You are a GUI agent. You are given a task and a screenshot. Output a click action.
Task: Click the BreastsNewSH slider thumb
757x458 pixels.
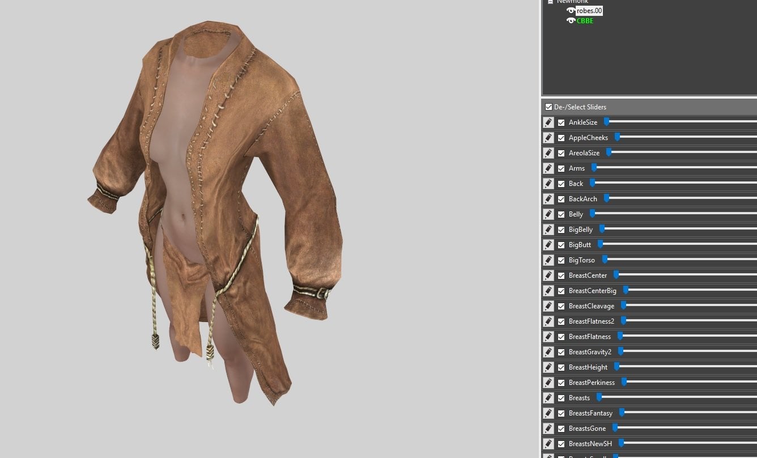[x=621, y=443]
